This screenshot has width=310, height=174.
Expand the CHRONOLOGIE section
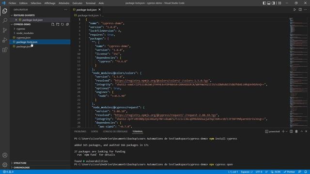coord(21,168)
